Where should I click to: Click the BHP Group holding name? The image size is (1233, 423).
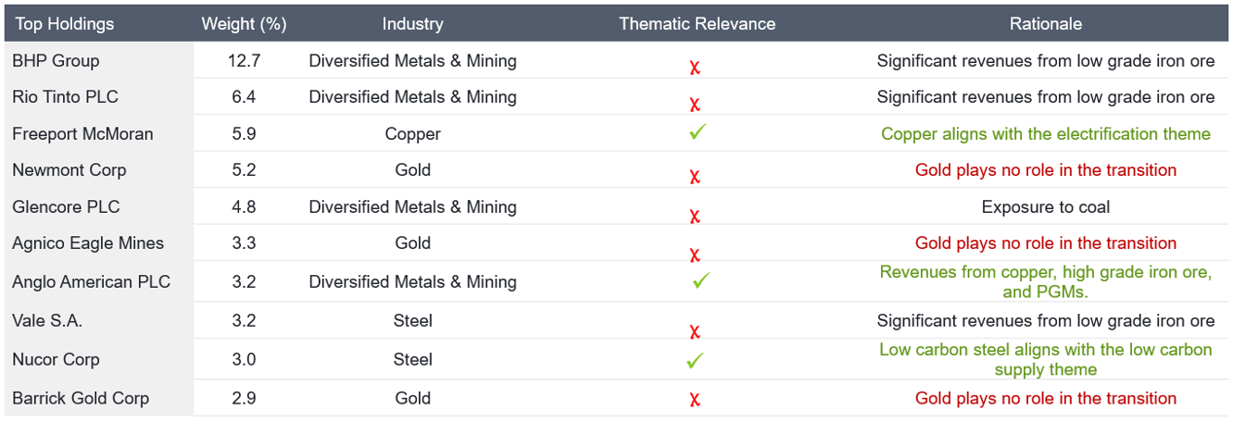pos(56,61)
